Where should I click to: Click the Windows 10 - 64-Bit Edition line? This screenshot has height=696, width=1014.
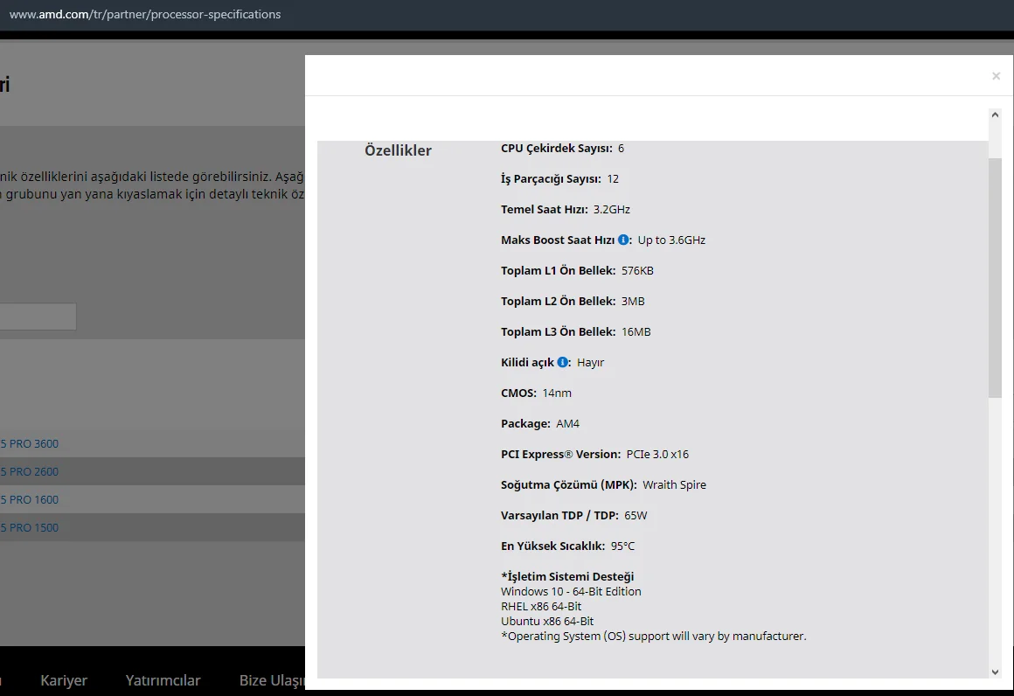click(x=571, y=591)
